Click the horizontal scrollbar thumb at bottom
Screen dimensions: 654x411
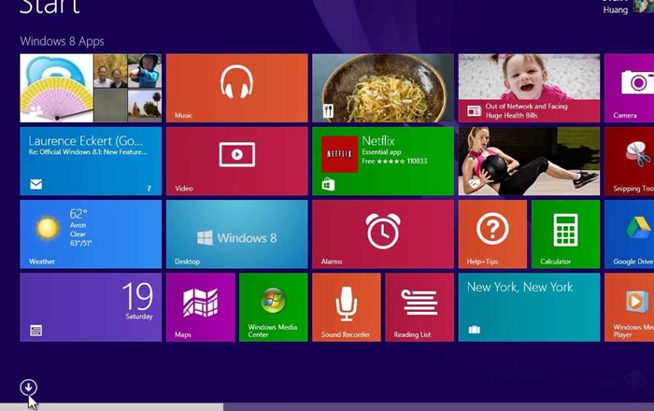[x=111, y=407]
